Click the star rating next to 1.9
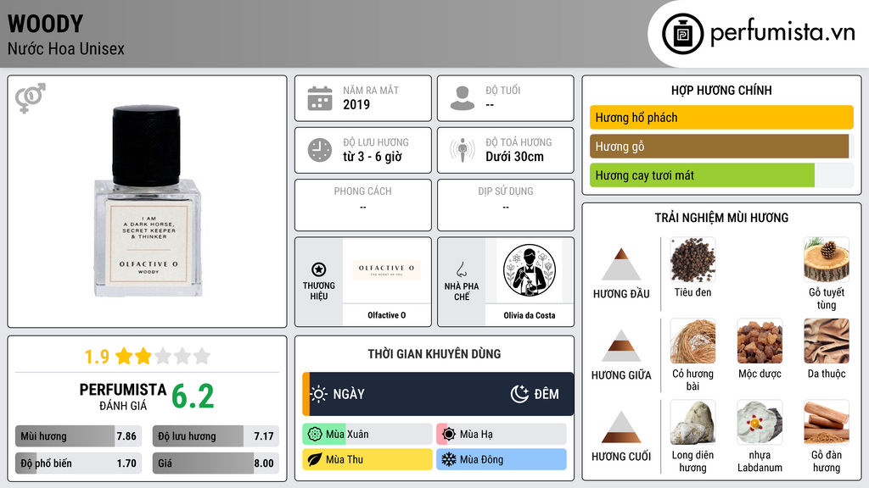This screenshot has width=869, height=488. 163,356
